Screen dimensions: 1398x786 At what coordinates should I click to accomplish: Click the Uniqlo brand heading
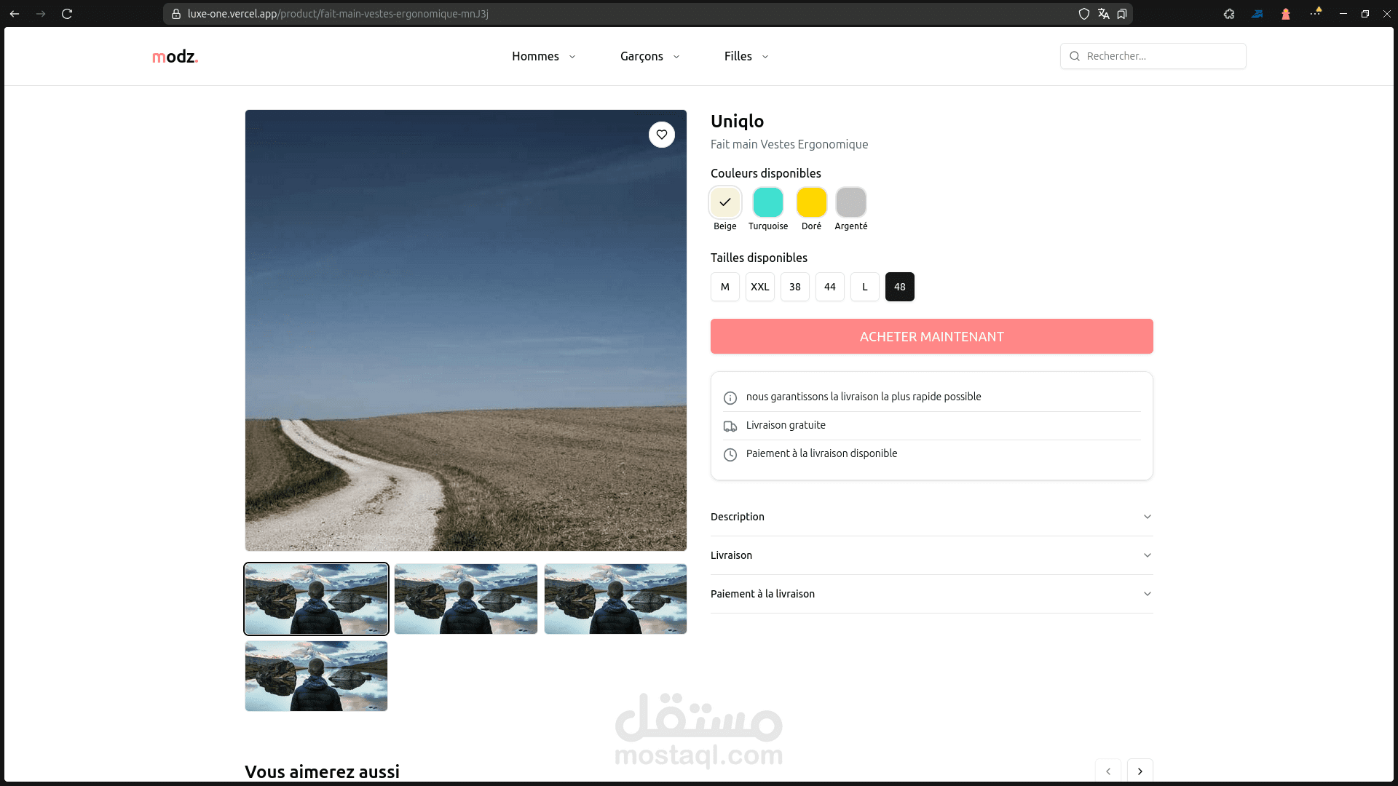pos(737,122)
